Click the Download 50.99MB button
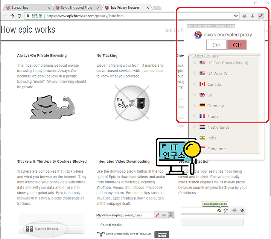271x239 pixels. point(161,234)
